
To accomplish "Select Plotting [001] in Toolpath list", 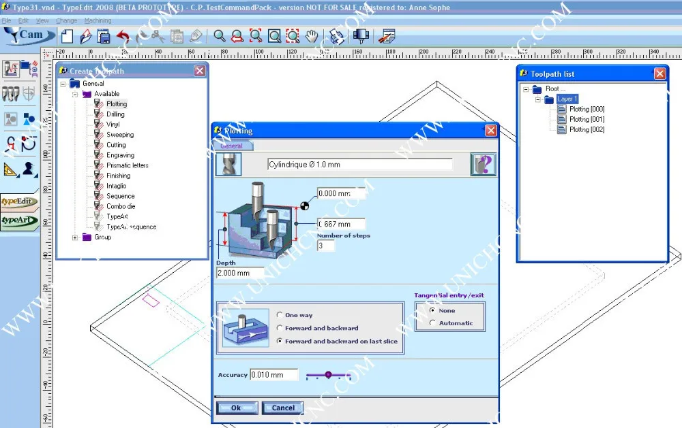I will [x=587, y=119].
